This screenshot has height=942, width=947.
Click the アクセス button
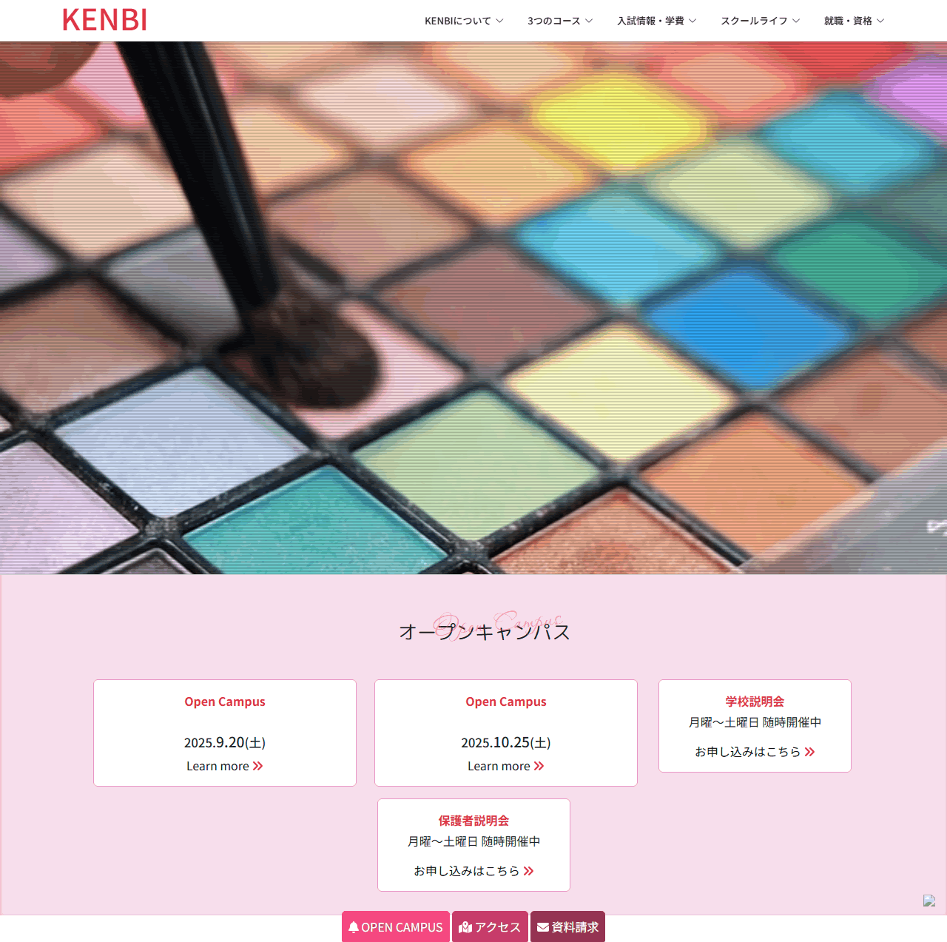click(x=490, y=926)
